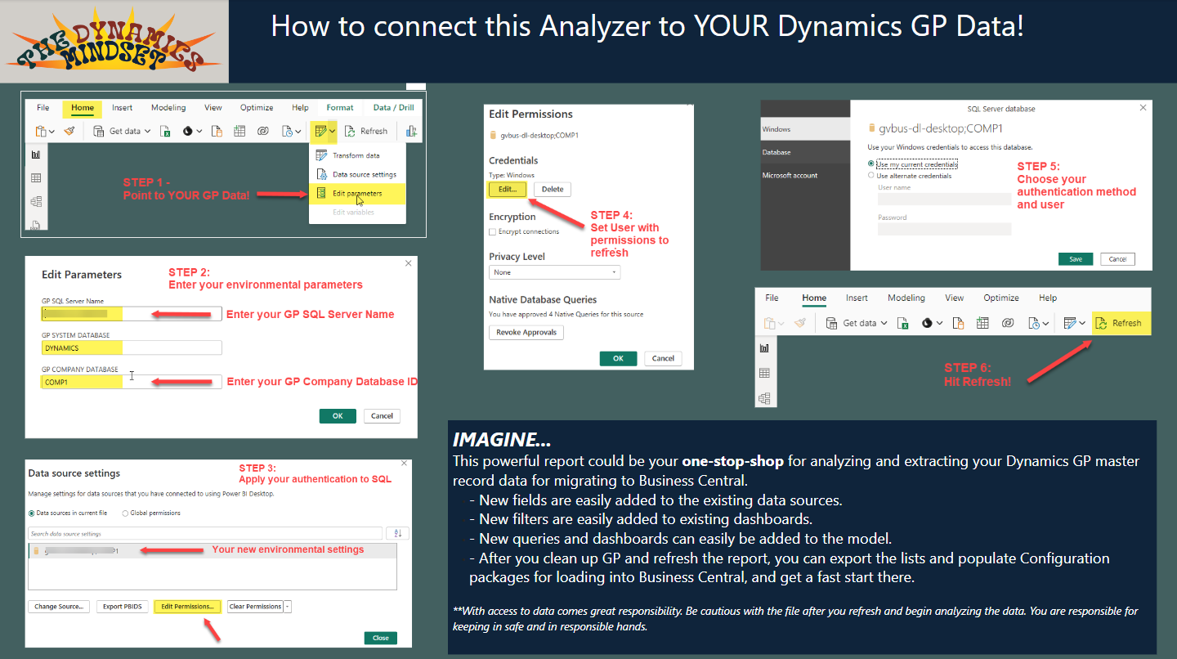Screen dimensions: 1177x659
Task: Click GP COMPANY DATABASE field with COMP1
Action: click(132, 382)
